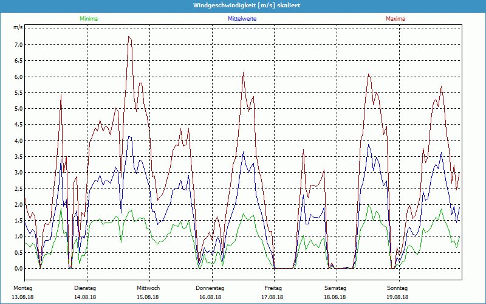Click the Donnerstag day label
Screen dimensions: 486x304
click(x=210, y=288)
